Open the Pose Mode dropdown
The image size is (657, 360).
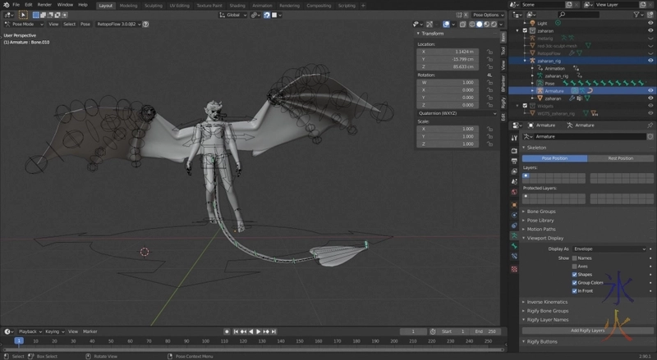pyautogui.click(x=23, y=24)
